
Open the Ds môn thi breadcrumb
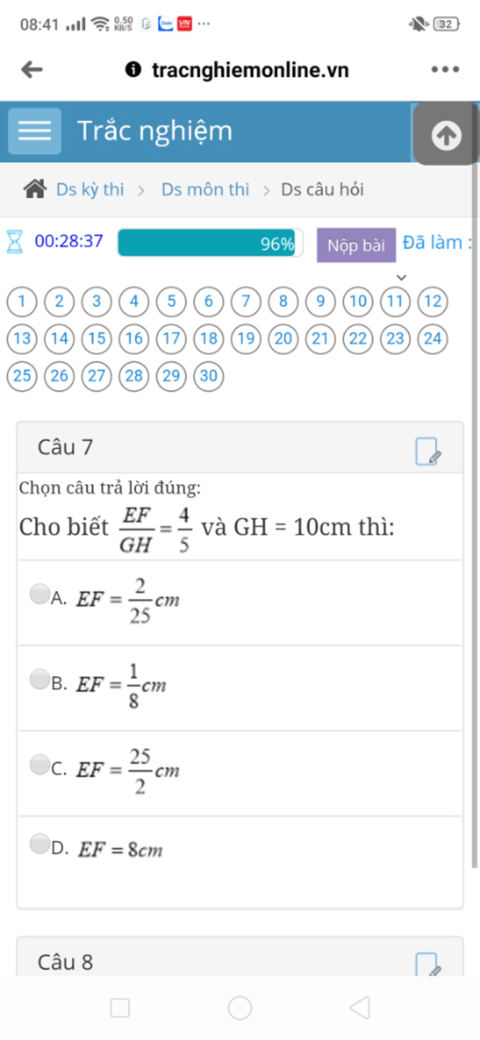[x=205, y=190]
